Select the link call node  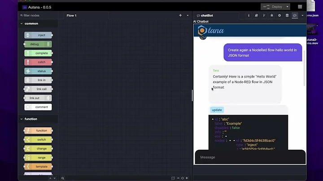38,89
